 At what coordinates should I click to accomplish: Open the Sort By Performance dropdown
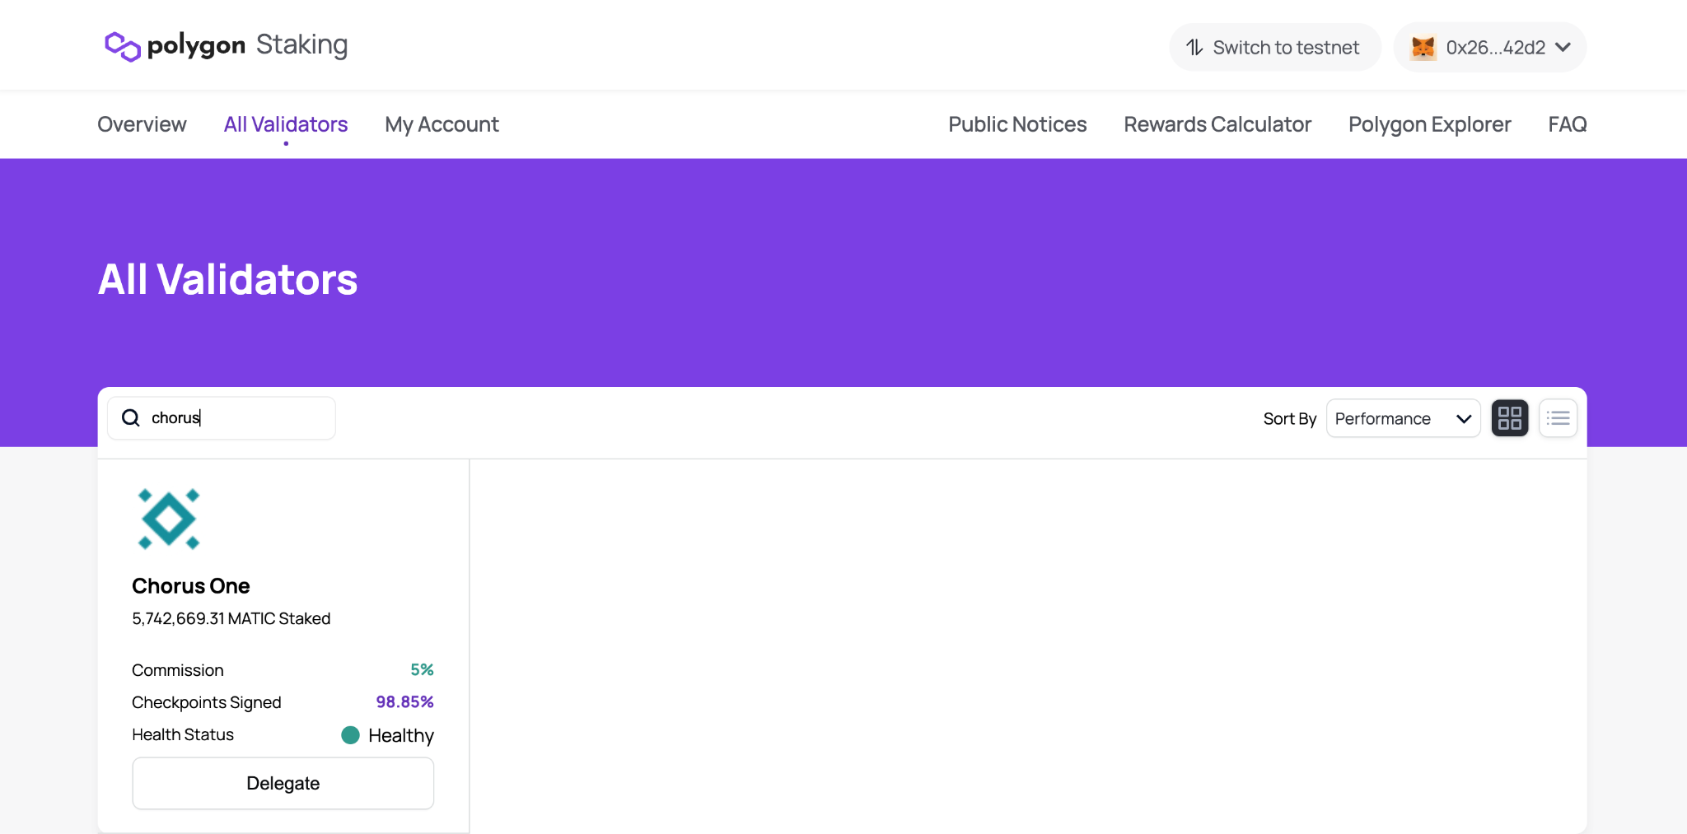[1403, 418]
